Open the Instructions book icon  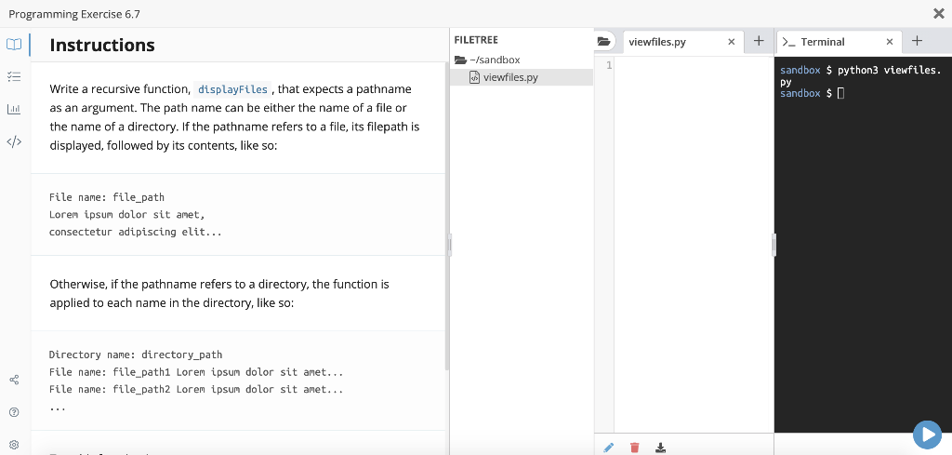click(x=14, y=45)
